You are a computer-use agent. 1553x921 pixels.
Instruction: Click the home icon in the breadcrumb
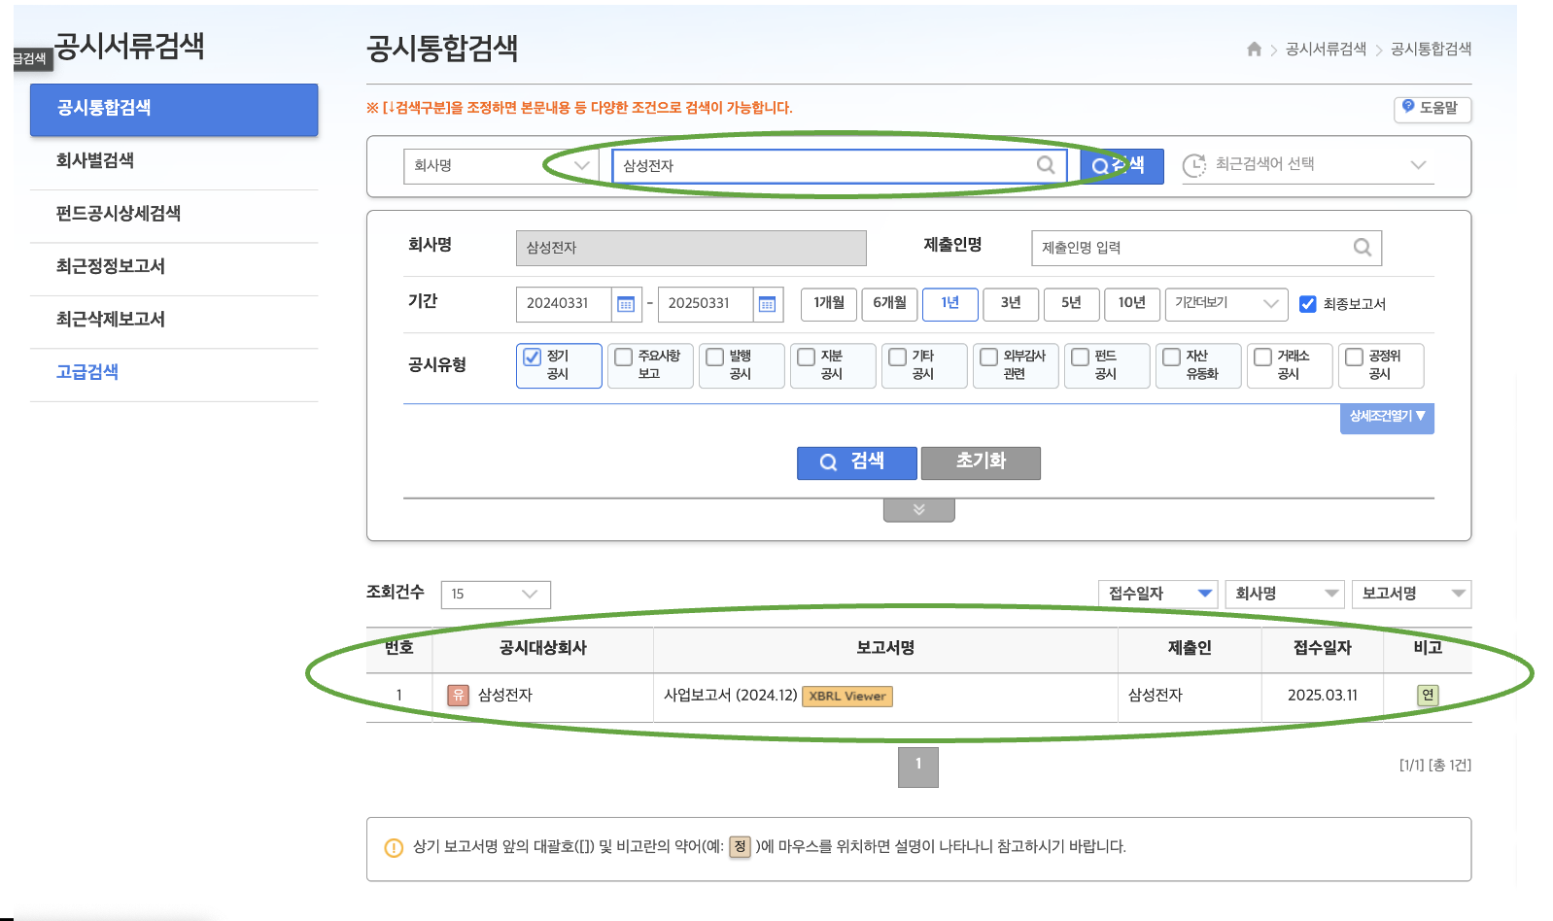point(1254,49)
